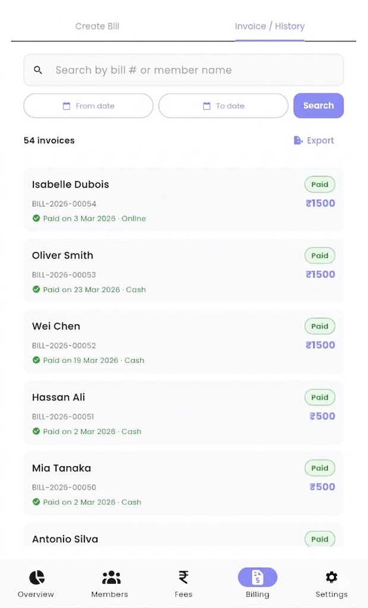Viewport: 368px width, 608px height.
Task: Select the Fees rupee icon
Action: pos(183,576)
